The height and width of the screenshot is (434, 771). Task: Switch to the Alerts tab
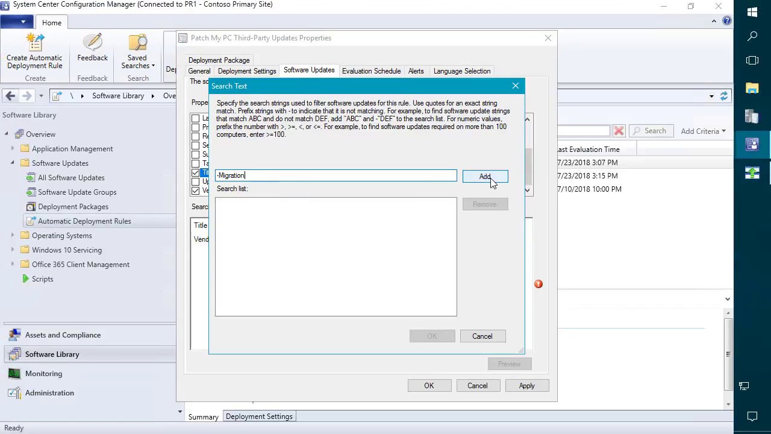point(416,71)
